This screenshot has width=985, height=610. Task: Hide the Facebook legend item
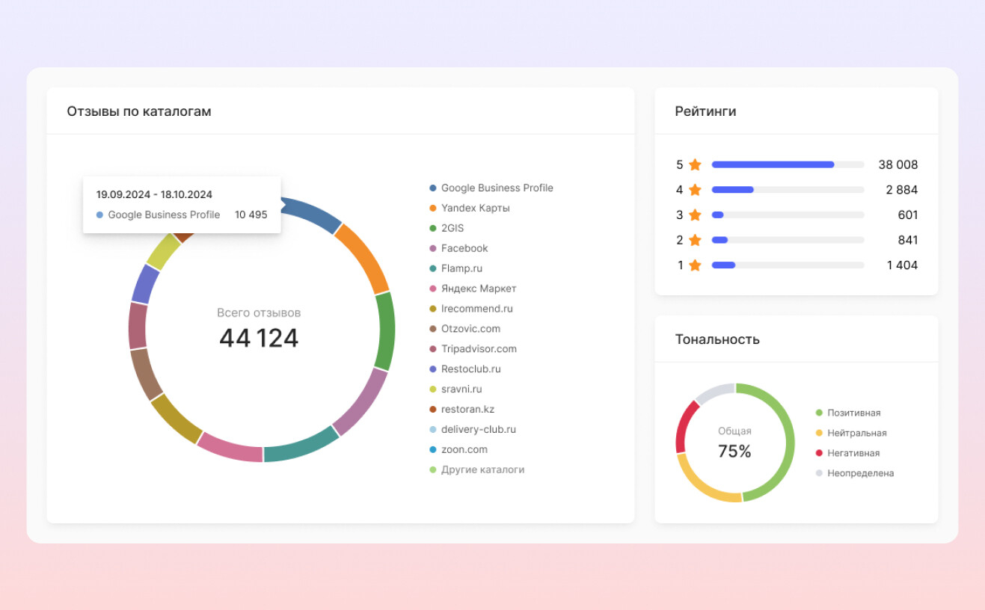click(464, 249)
